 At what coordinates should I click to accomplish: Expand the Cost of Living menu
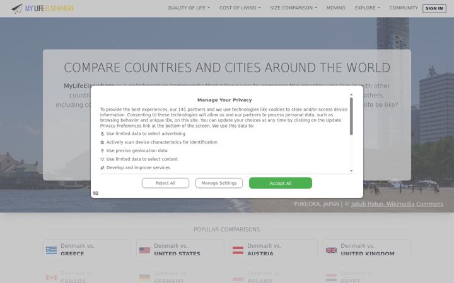[x=240, y=8]
